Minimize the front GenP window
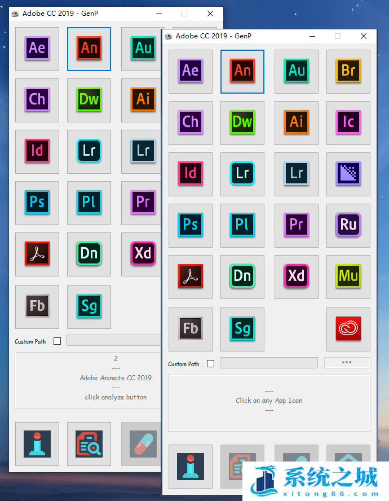This screenshot has width=389, height=501. (312, 36)
